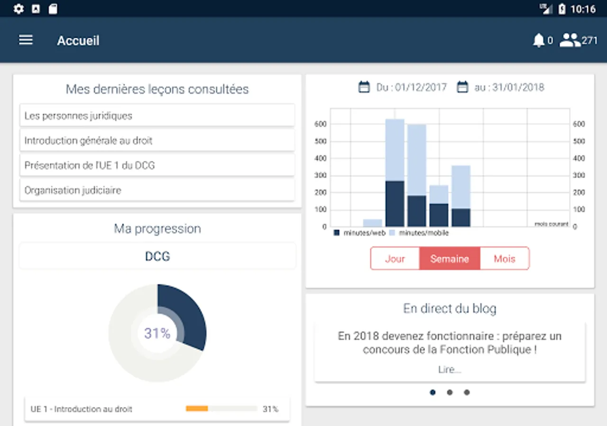Tap the notifications bell icon
Image resolution: width=607 pixels, height=426 pixels.
(x=538, y=41)
